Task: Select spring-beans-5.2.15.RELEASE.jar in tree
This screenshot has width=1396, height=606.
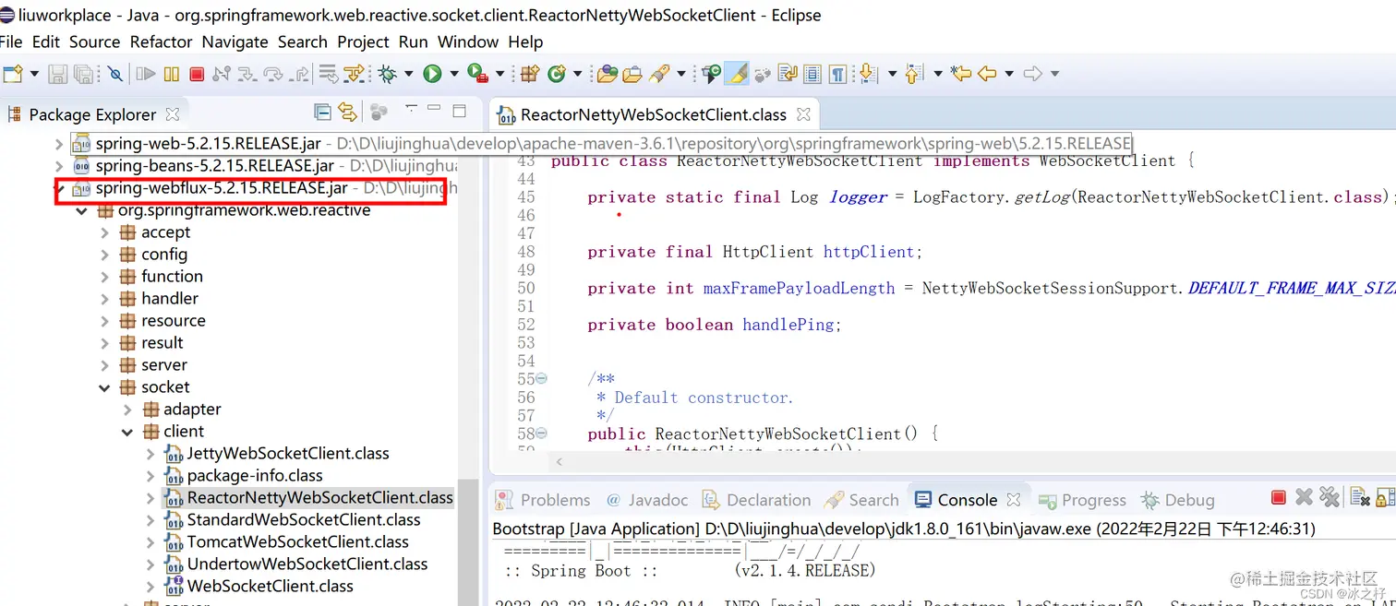Action: tap(214, 166)
